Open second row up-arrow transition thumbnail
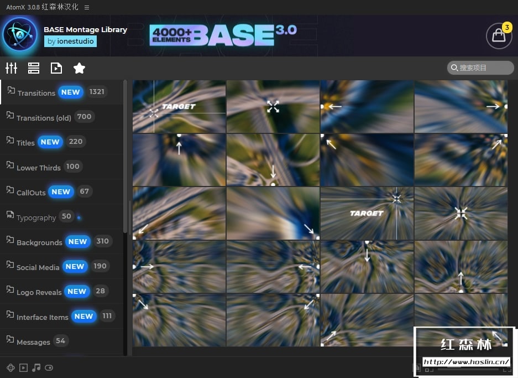The width and height of the screenshot is (518, 378). (x=179, y=160)
